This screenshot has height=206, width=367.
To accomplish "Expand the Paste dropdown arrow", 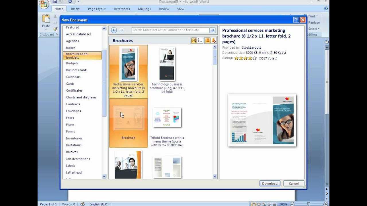I will point(46,29).
